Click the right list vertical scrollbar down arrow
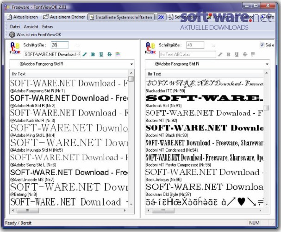The height and width of the screenshot is (232, 281). [x=267, y=205]
